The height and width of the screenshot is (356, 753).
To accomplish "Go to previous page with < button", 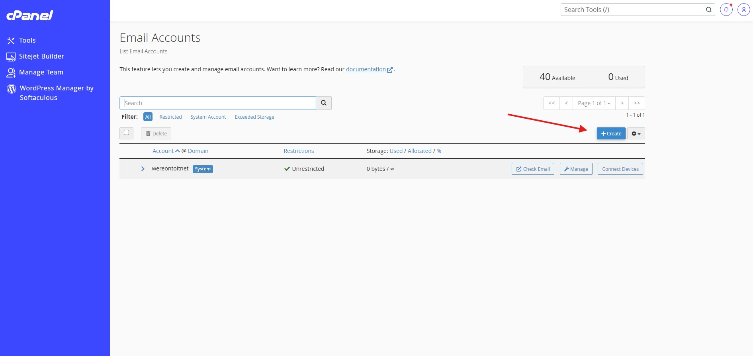I will [566, 103].
